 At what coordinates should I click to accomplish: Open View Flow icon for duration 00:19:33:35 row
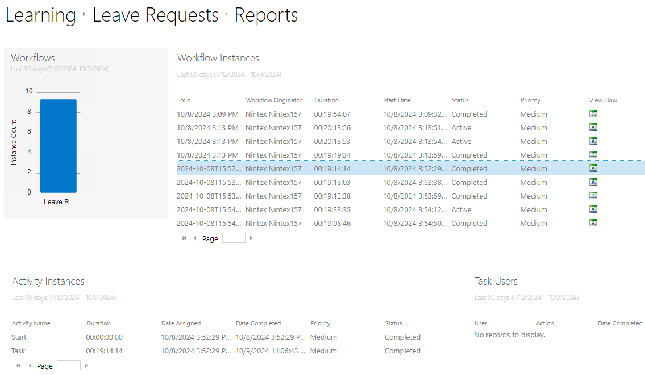click(593, 209)
